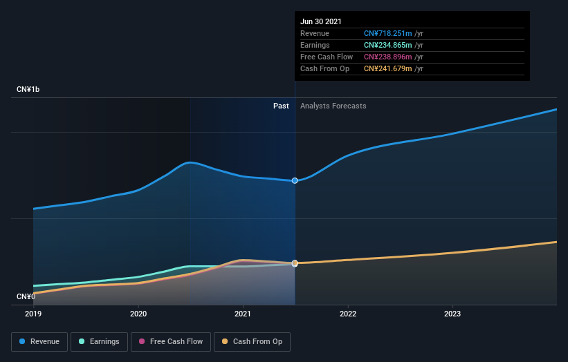Click the Cash From Op label in tooltip
This screenshot has height=362, width=568.
point(325,68)
